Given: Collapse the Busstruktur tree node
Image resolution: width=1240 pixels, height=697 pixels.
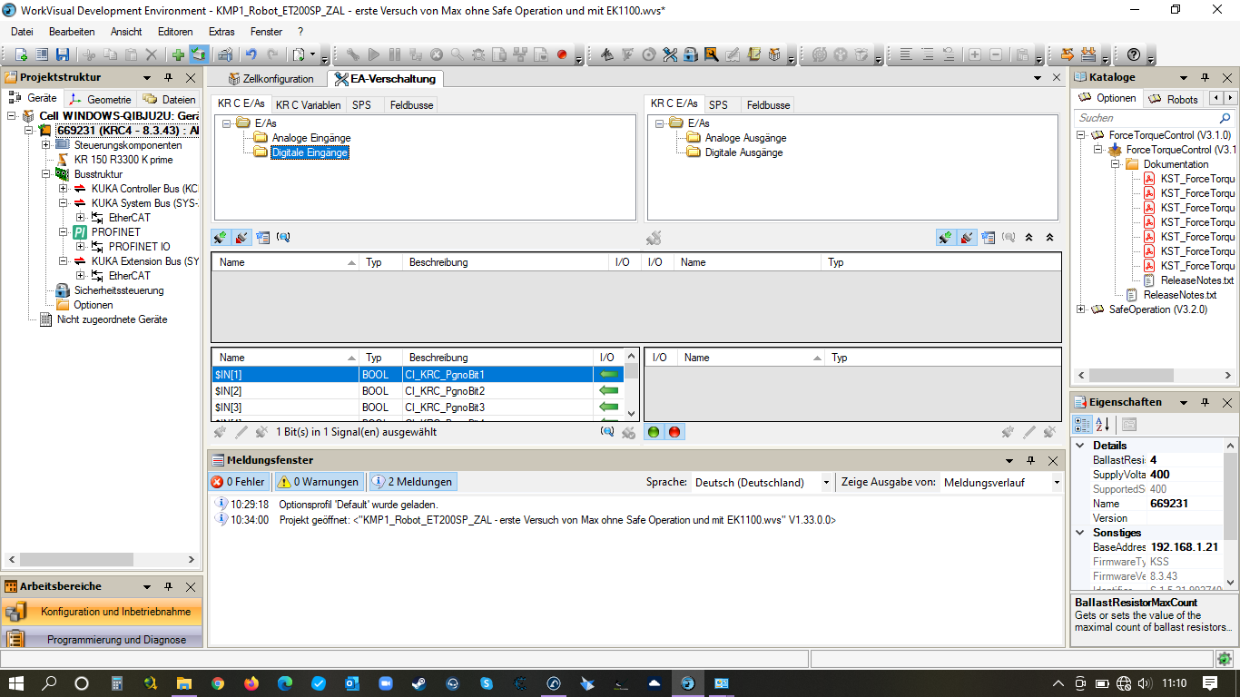Looking at the screenshot, I should pos(46,174).
